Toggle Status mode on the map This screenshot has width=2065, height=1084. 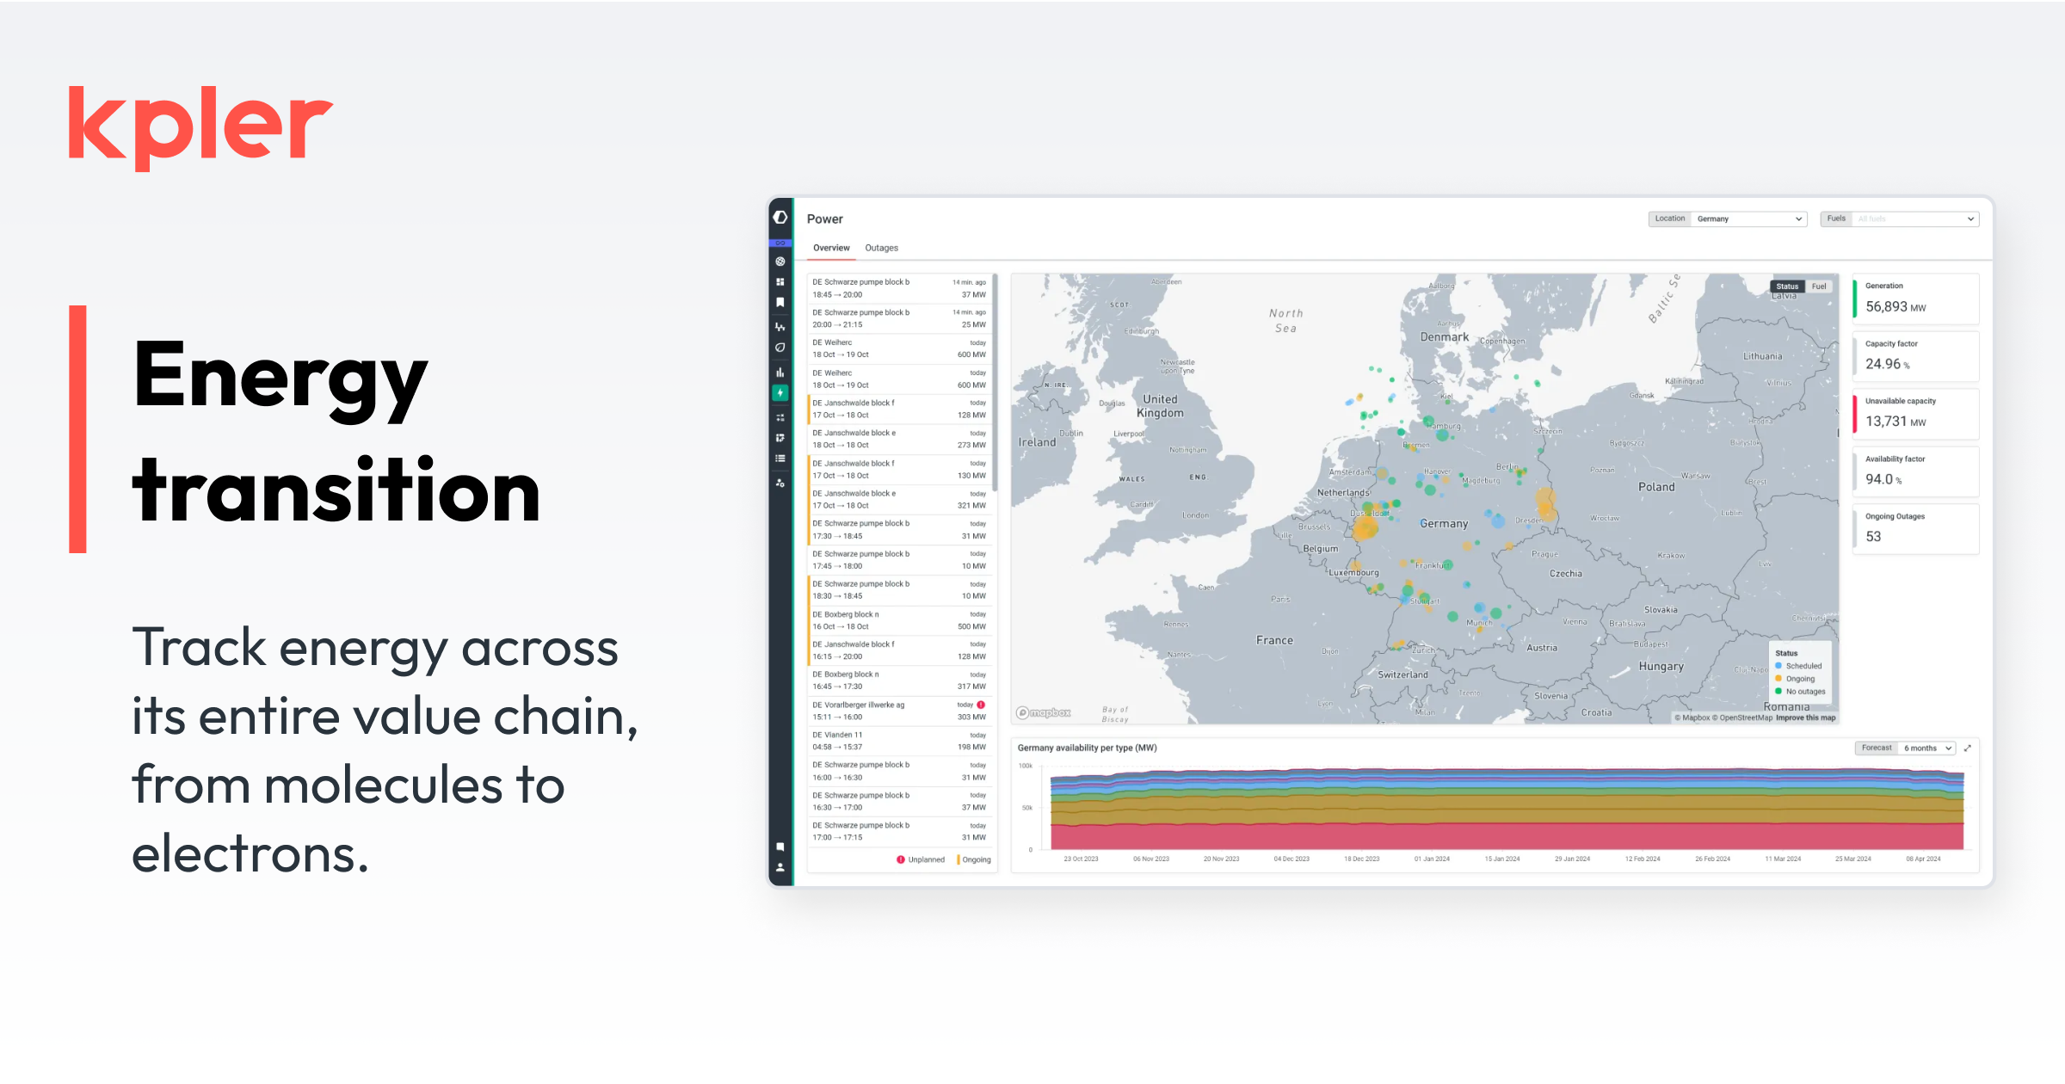1787,286
